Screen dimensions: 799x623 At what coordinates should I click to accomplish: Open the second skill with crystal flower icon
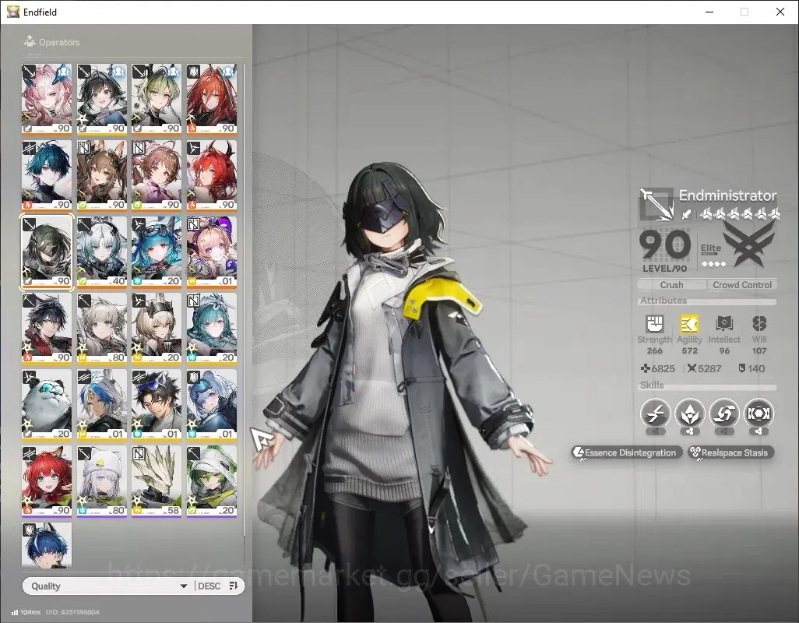pos(689,414)
